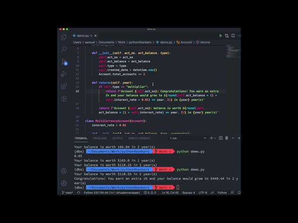Switch to the PROBLEMS panel tab
The height and width of the screenshot is (223, 298).
100,138
